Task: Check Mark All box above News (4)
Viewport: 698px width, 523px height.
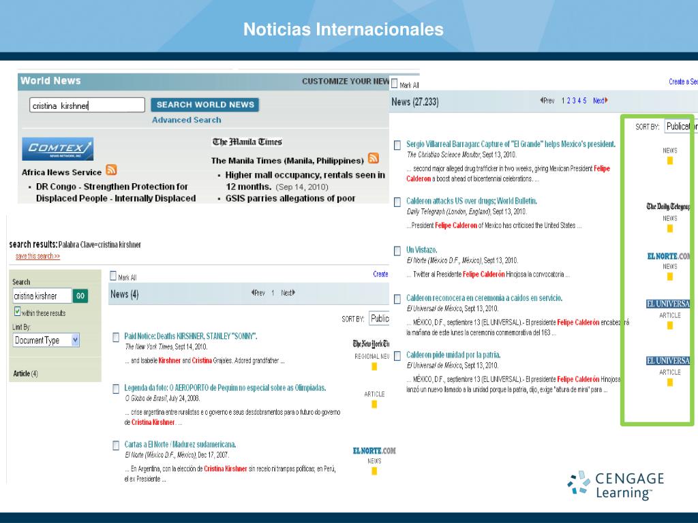Action: (x=113, y=276)
